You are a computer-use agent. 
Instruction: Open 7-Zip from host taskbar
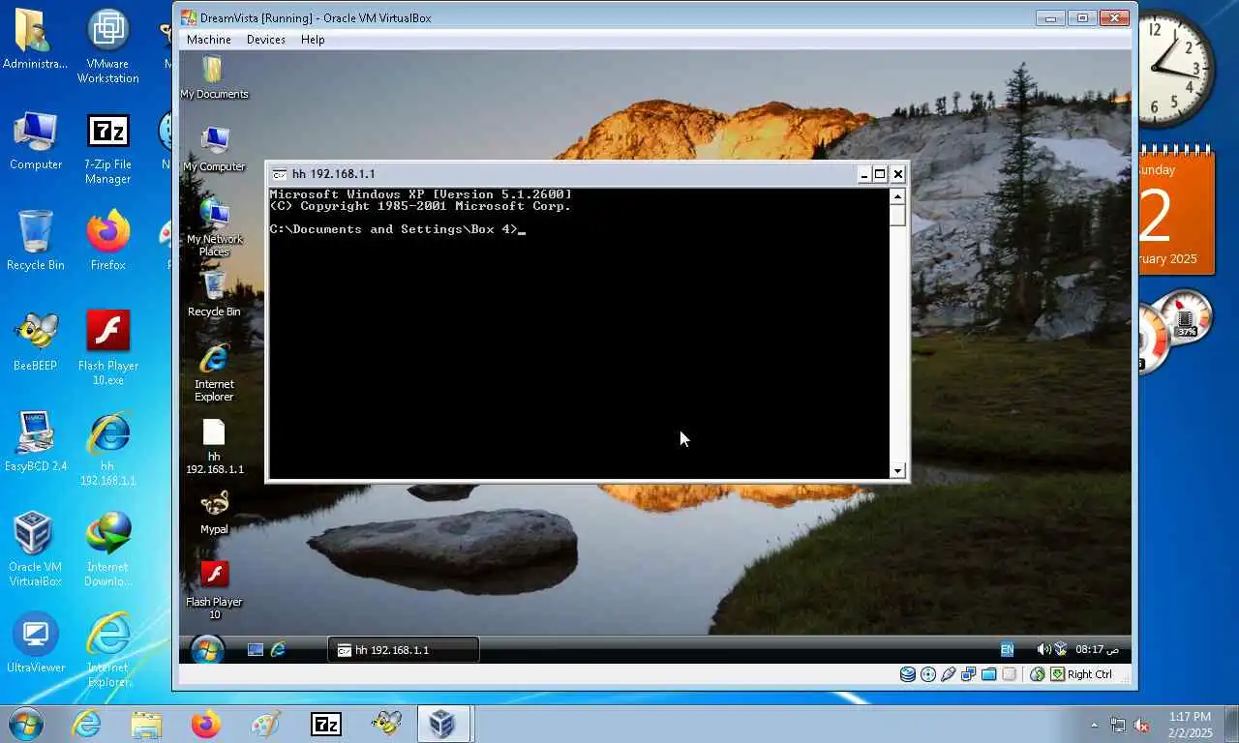325,724
